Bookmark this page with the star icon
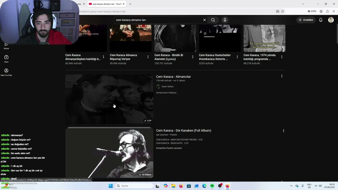Image resolution: width=338 pixels, height=190 pixels. tap(283, 11)
